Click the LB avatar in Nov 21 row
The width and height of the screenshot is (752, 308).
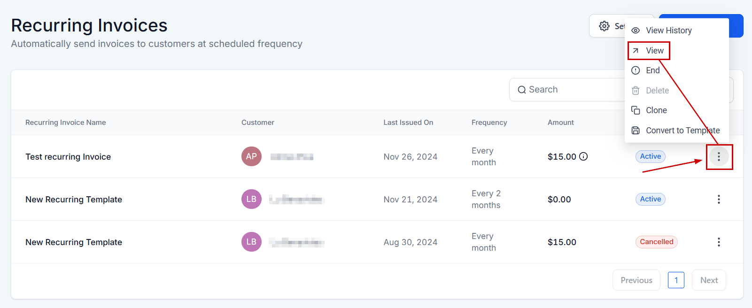pos(251,199)
